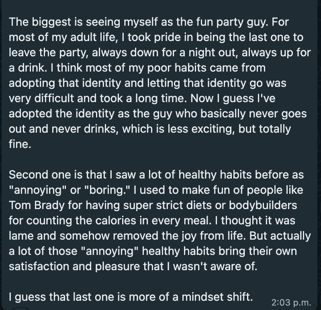Click the words "counting the calories"
Screen dimensions: 321x310
coord(81,220)
